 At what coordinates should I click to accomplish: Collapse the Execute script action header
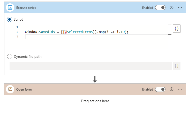point(78,8)
